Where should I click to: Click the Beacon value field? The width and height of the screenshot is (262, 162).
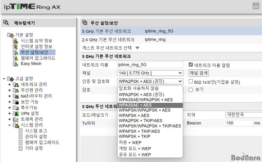pyautogui.click(x=239, y=123)
